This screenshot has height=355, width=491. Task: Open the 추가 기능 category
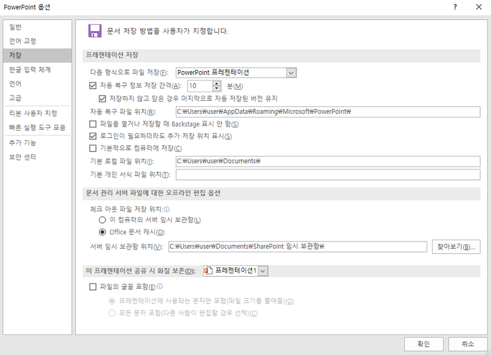[x=37, y=143]
